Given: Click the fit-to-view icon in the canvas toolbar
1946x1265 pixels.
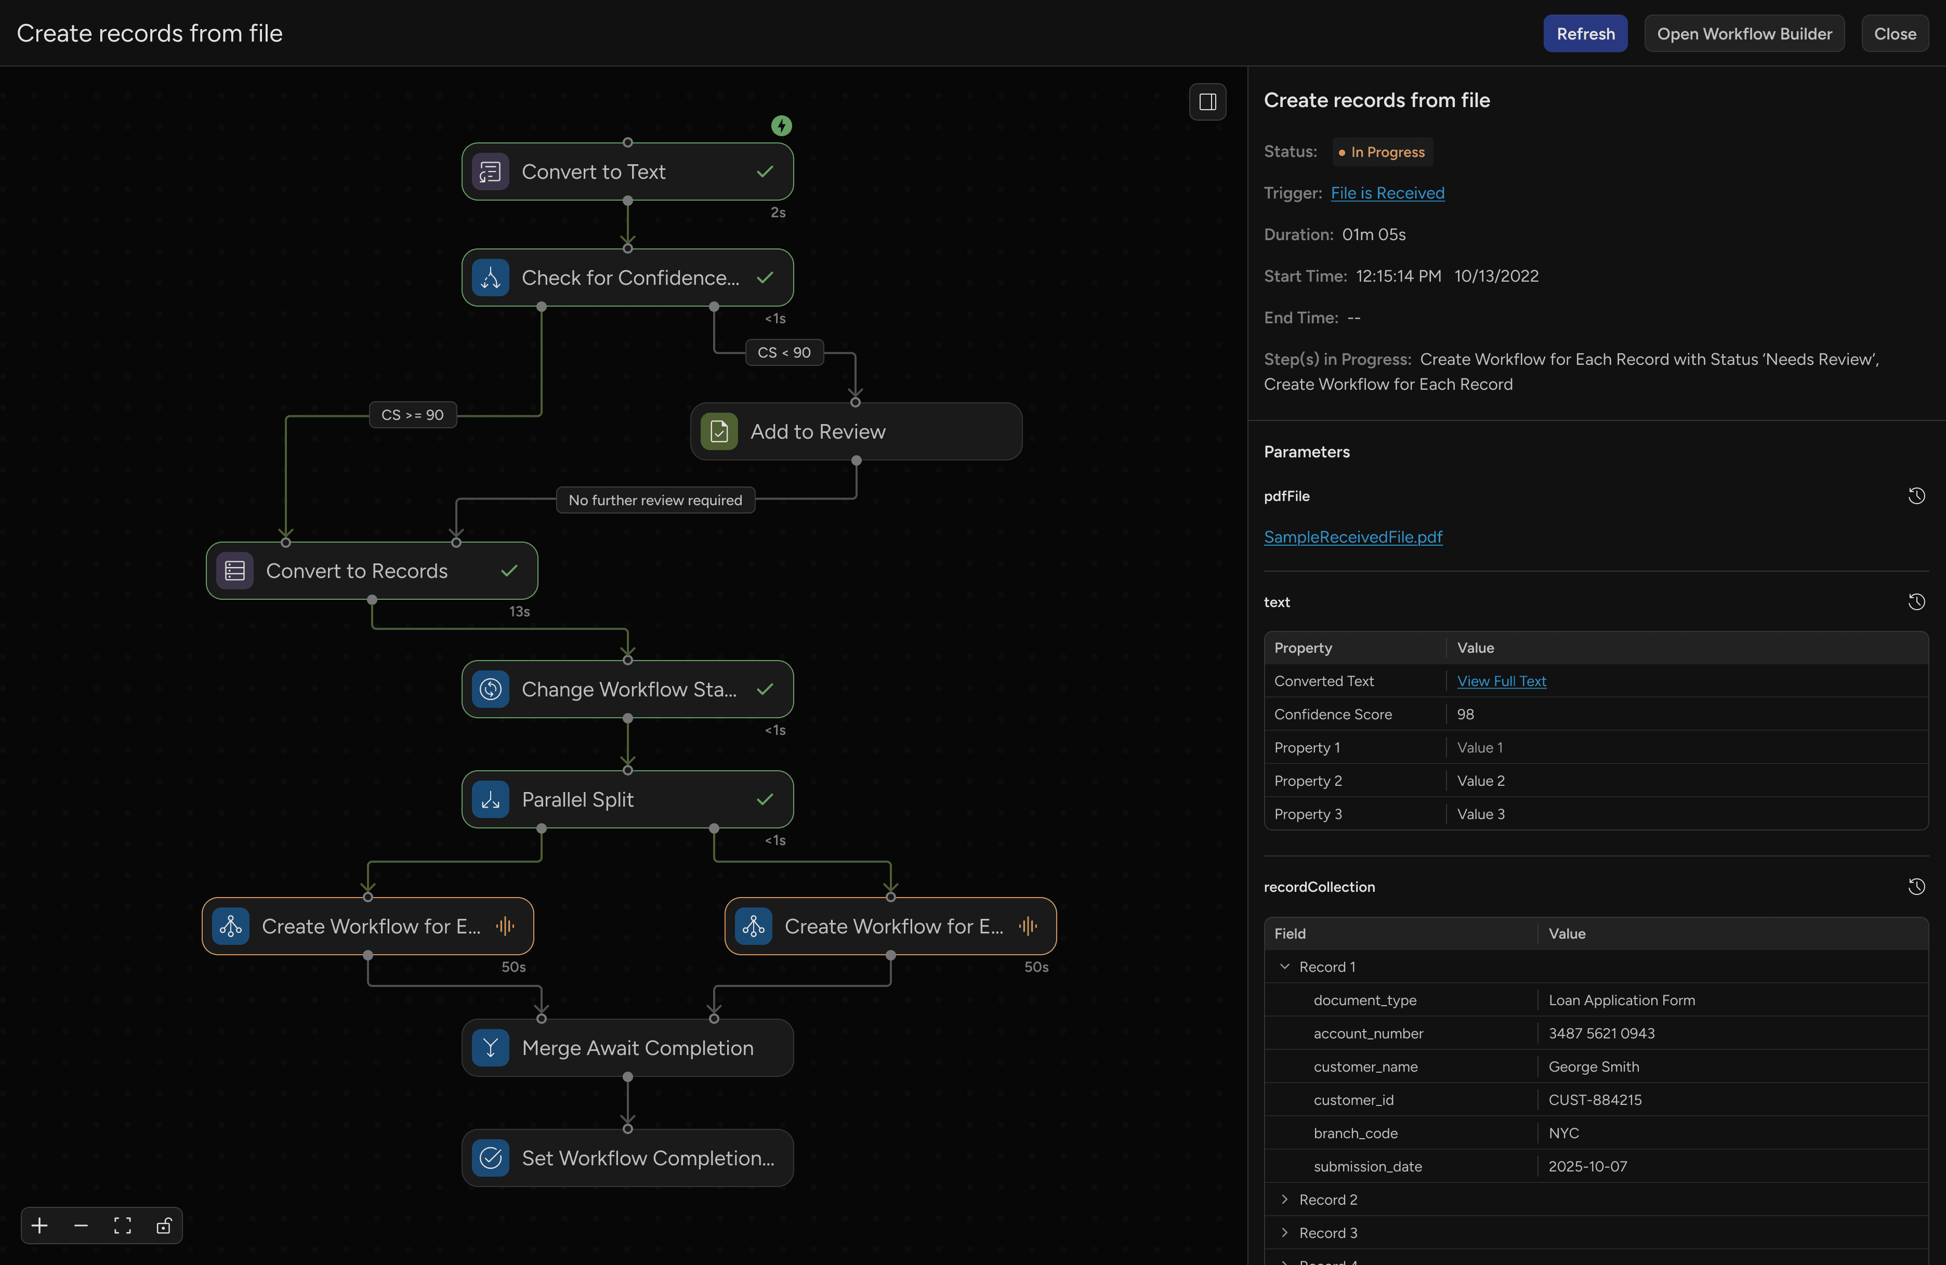Looking at the screenshot, I should [122, 1225].
